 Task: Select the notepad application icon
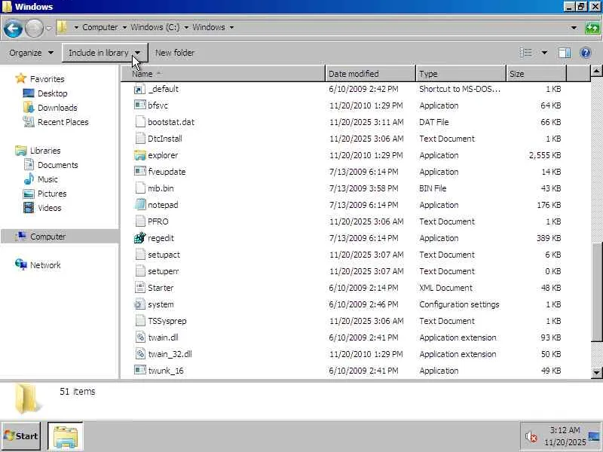140,204
